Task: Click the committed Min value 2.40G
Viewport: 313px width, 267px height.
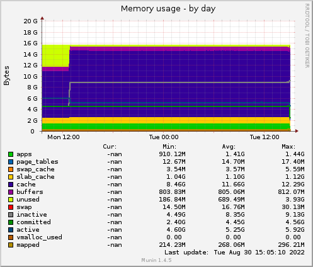Action: (x=176, y=222)
